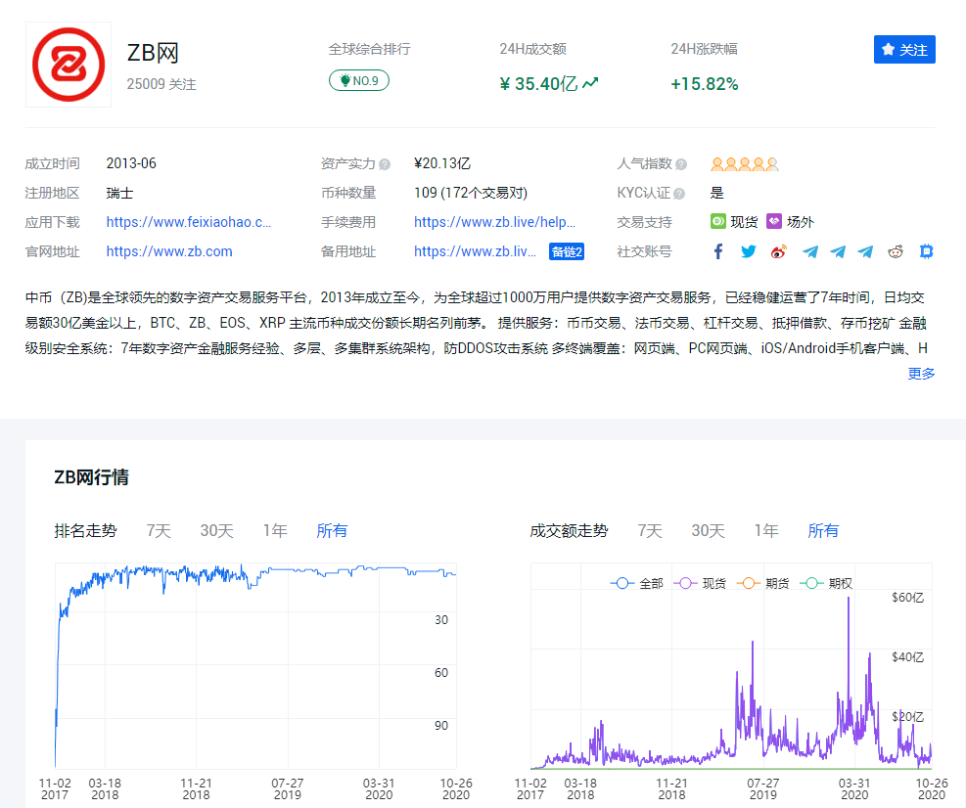Open official site https://www.zb.com
This screenshot has height=808, width=966.
point(169,251)
